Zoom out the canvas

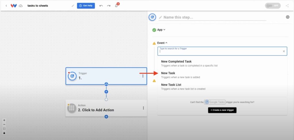click(4, 125)
